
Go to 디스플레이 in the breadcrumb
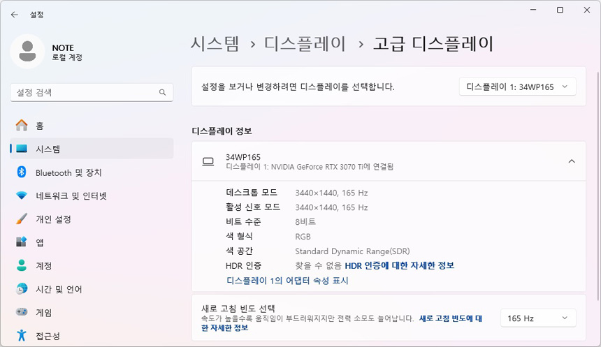click(305, 44)
